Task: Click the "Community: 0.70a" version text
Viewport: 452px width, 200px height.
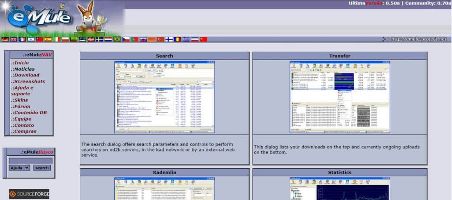Action: click(x=428, y=4)
